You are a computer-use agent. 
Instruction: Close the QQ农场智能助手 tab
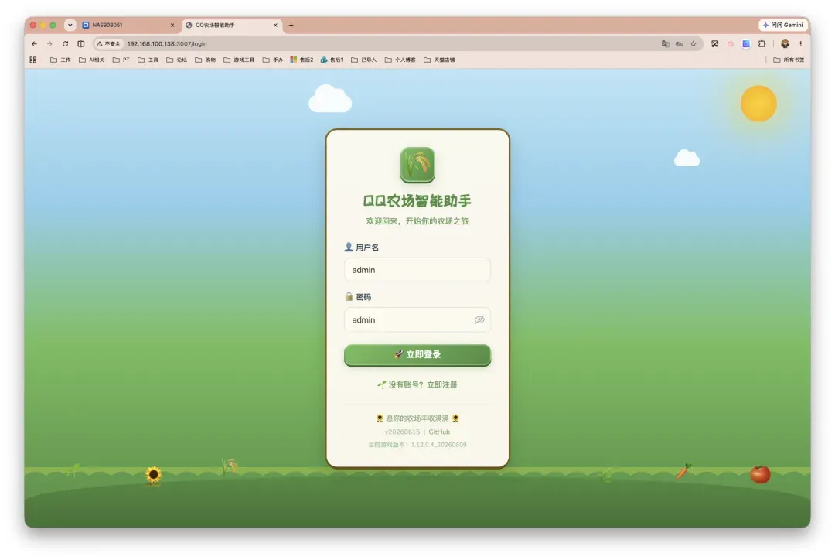(275, 25)
